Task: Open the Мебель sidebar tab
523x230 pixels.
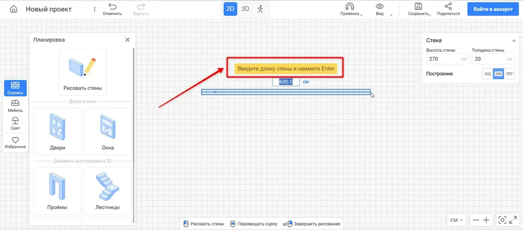Action: pos(15,106)
